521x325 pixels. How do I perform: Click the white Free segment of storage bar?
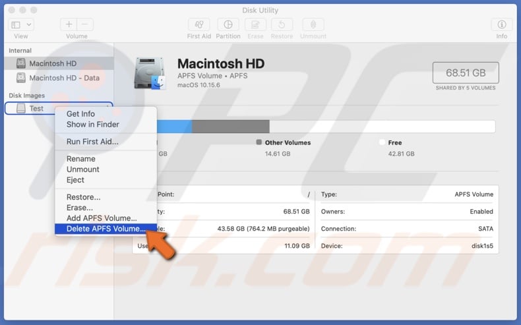pyautogui.click(x=382, y=127)
